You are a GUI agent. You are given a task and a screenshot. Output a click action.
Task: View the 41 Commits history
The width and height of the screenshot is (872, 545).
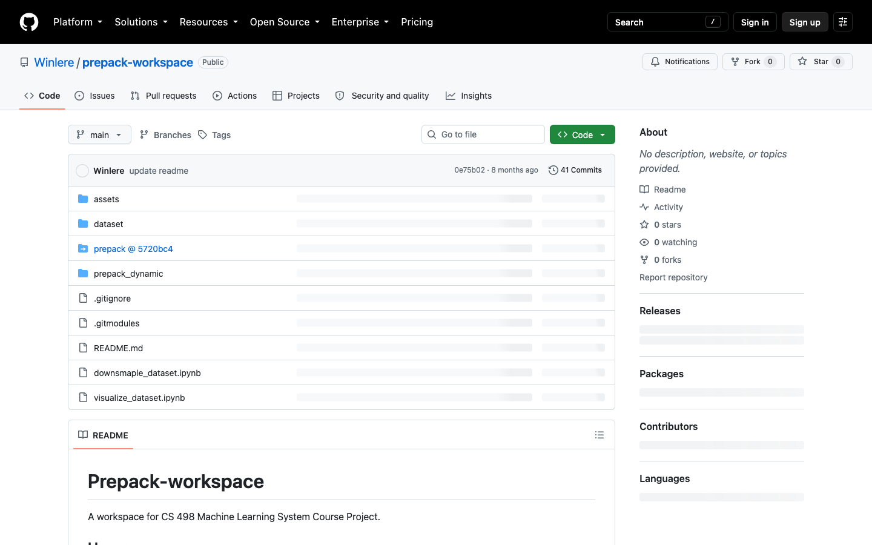point(575,170)
